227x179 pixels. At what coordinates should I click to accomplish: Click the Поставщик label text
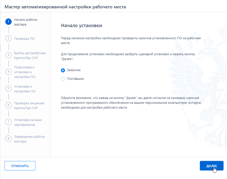(x=75, y=79)
